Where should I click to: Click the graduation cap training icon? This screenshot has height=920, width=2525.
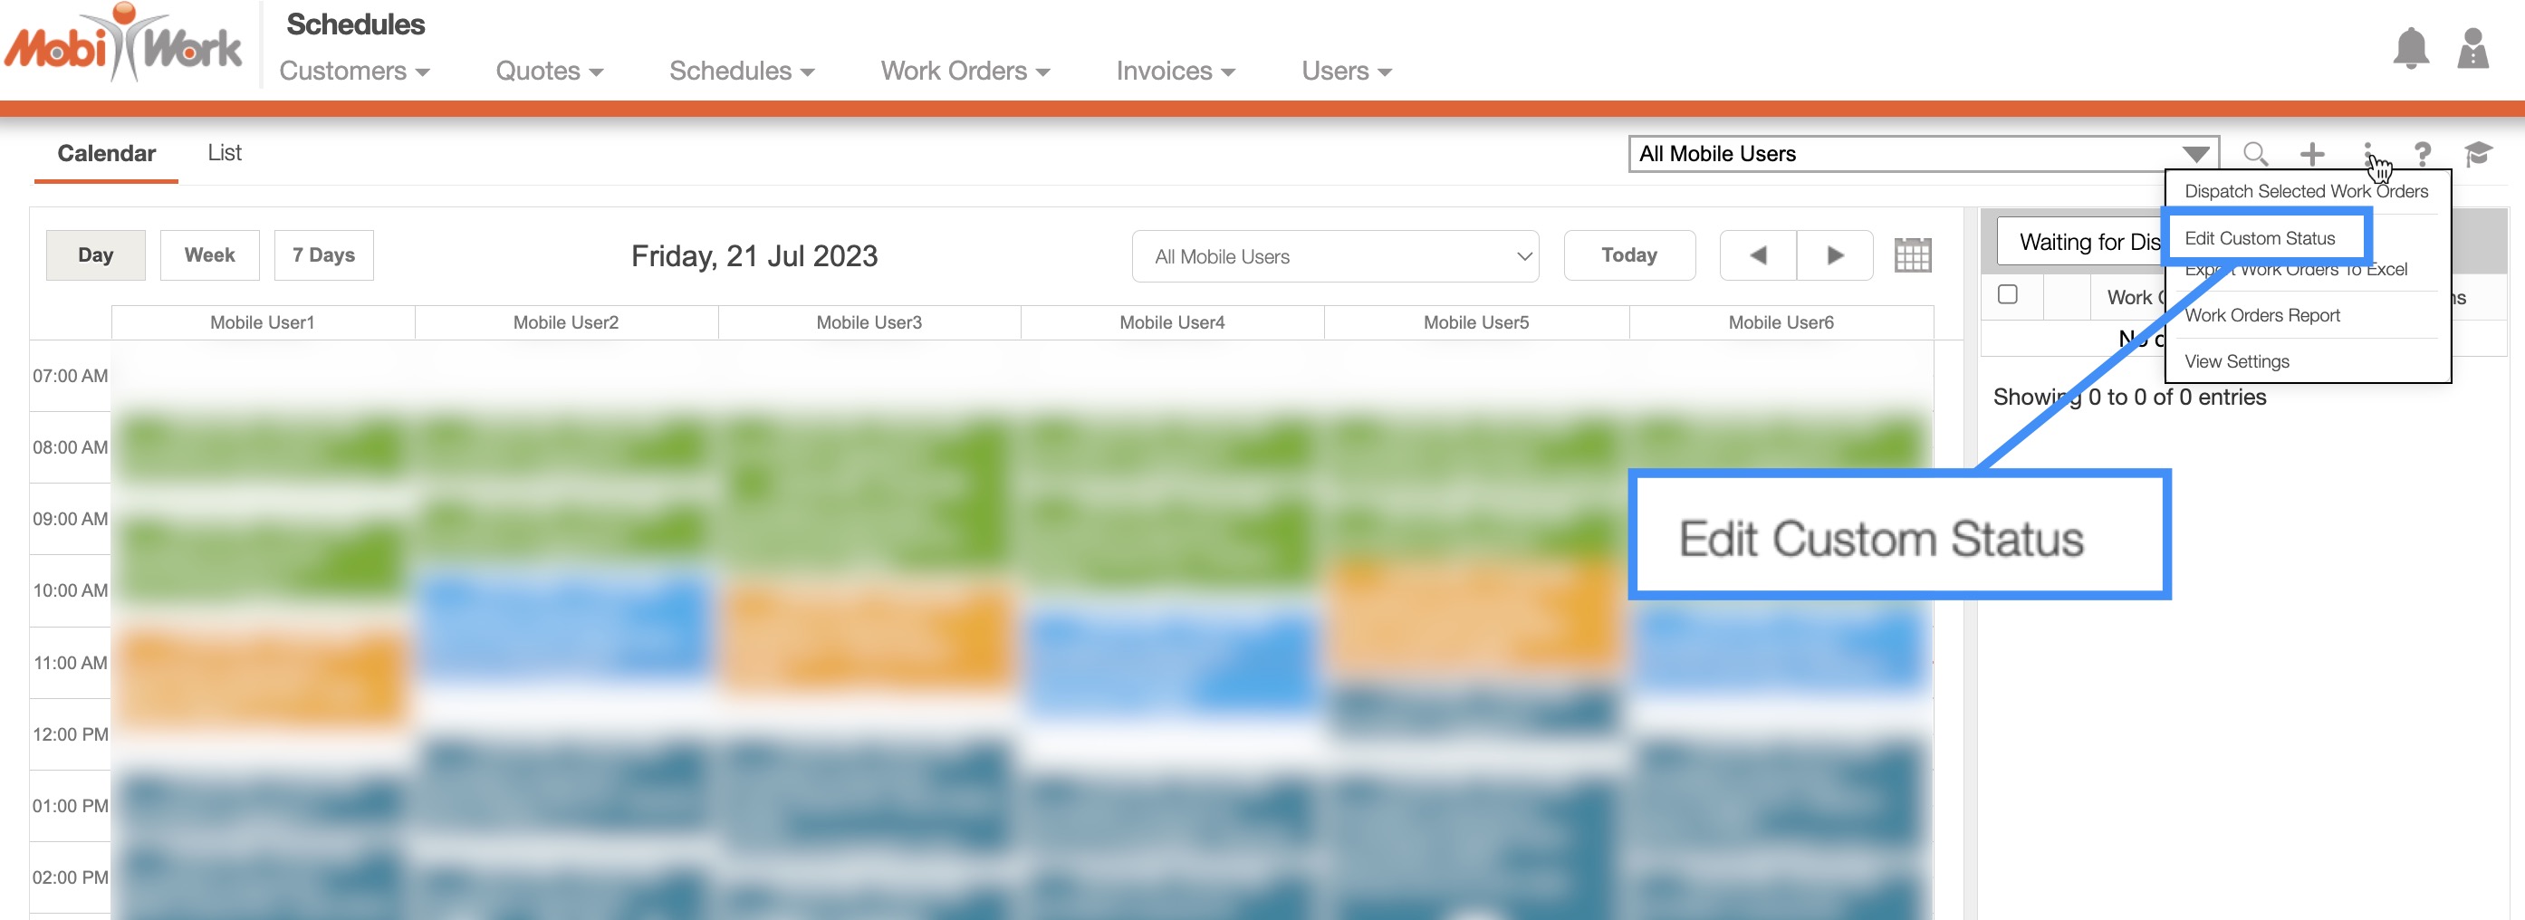click(2478, 154)
